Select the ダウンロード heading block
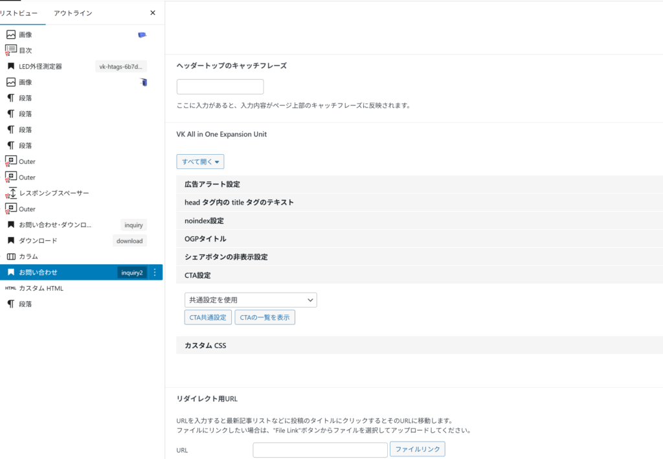 pos(38,240)
